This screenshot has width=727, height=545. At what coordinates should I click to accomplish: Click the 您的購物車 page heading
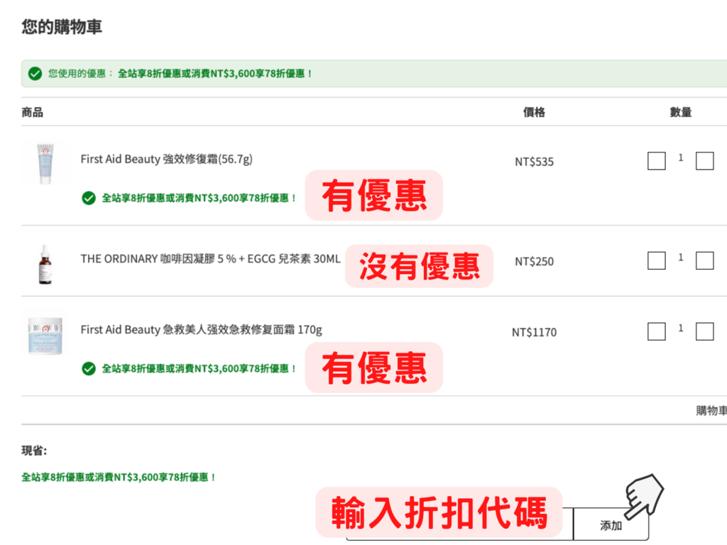(62, 26)
